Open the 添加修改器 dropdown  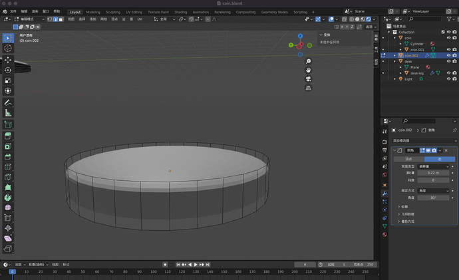pyautogui.click(x=424, y=140)
